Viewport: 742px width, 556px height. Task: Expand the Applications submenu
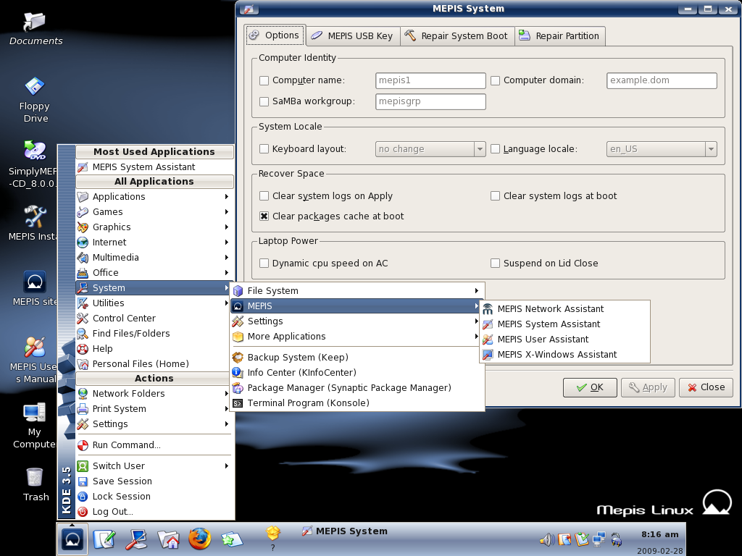(154, 197)
